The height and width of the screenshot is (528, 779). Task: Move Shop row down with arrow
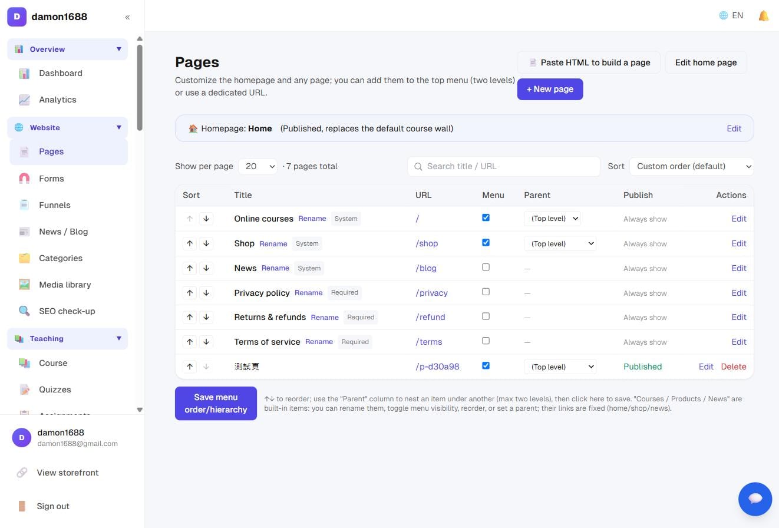[x=206, y=243]
